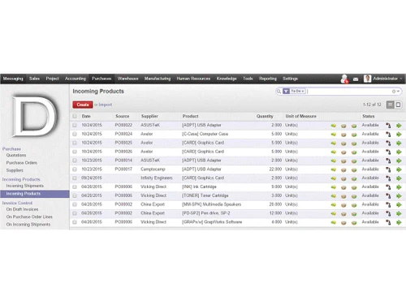Open the Settings menu
The width and height of the screenshot is (406, 304).
(x=290, y=79)
